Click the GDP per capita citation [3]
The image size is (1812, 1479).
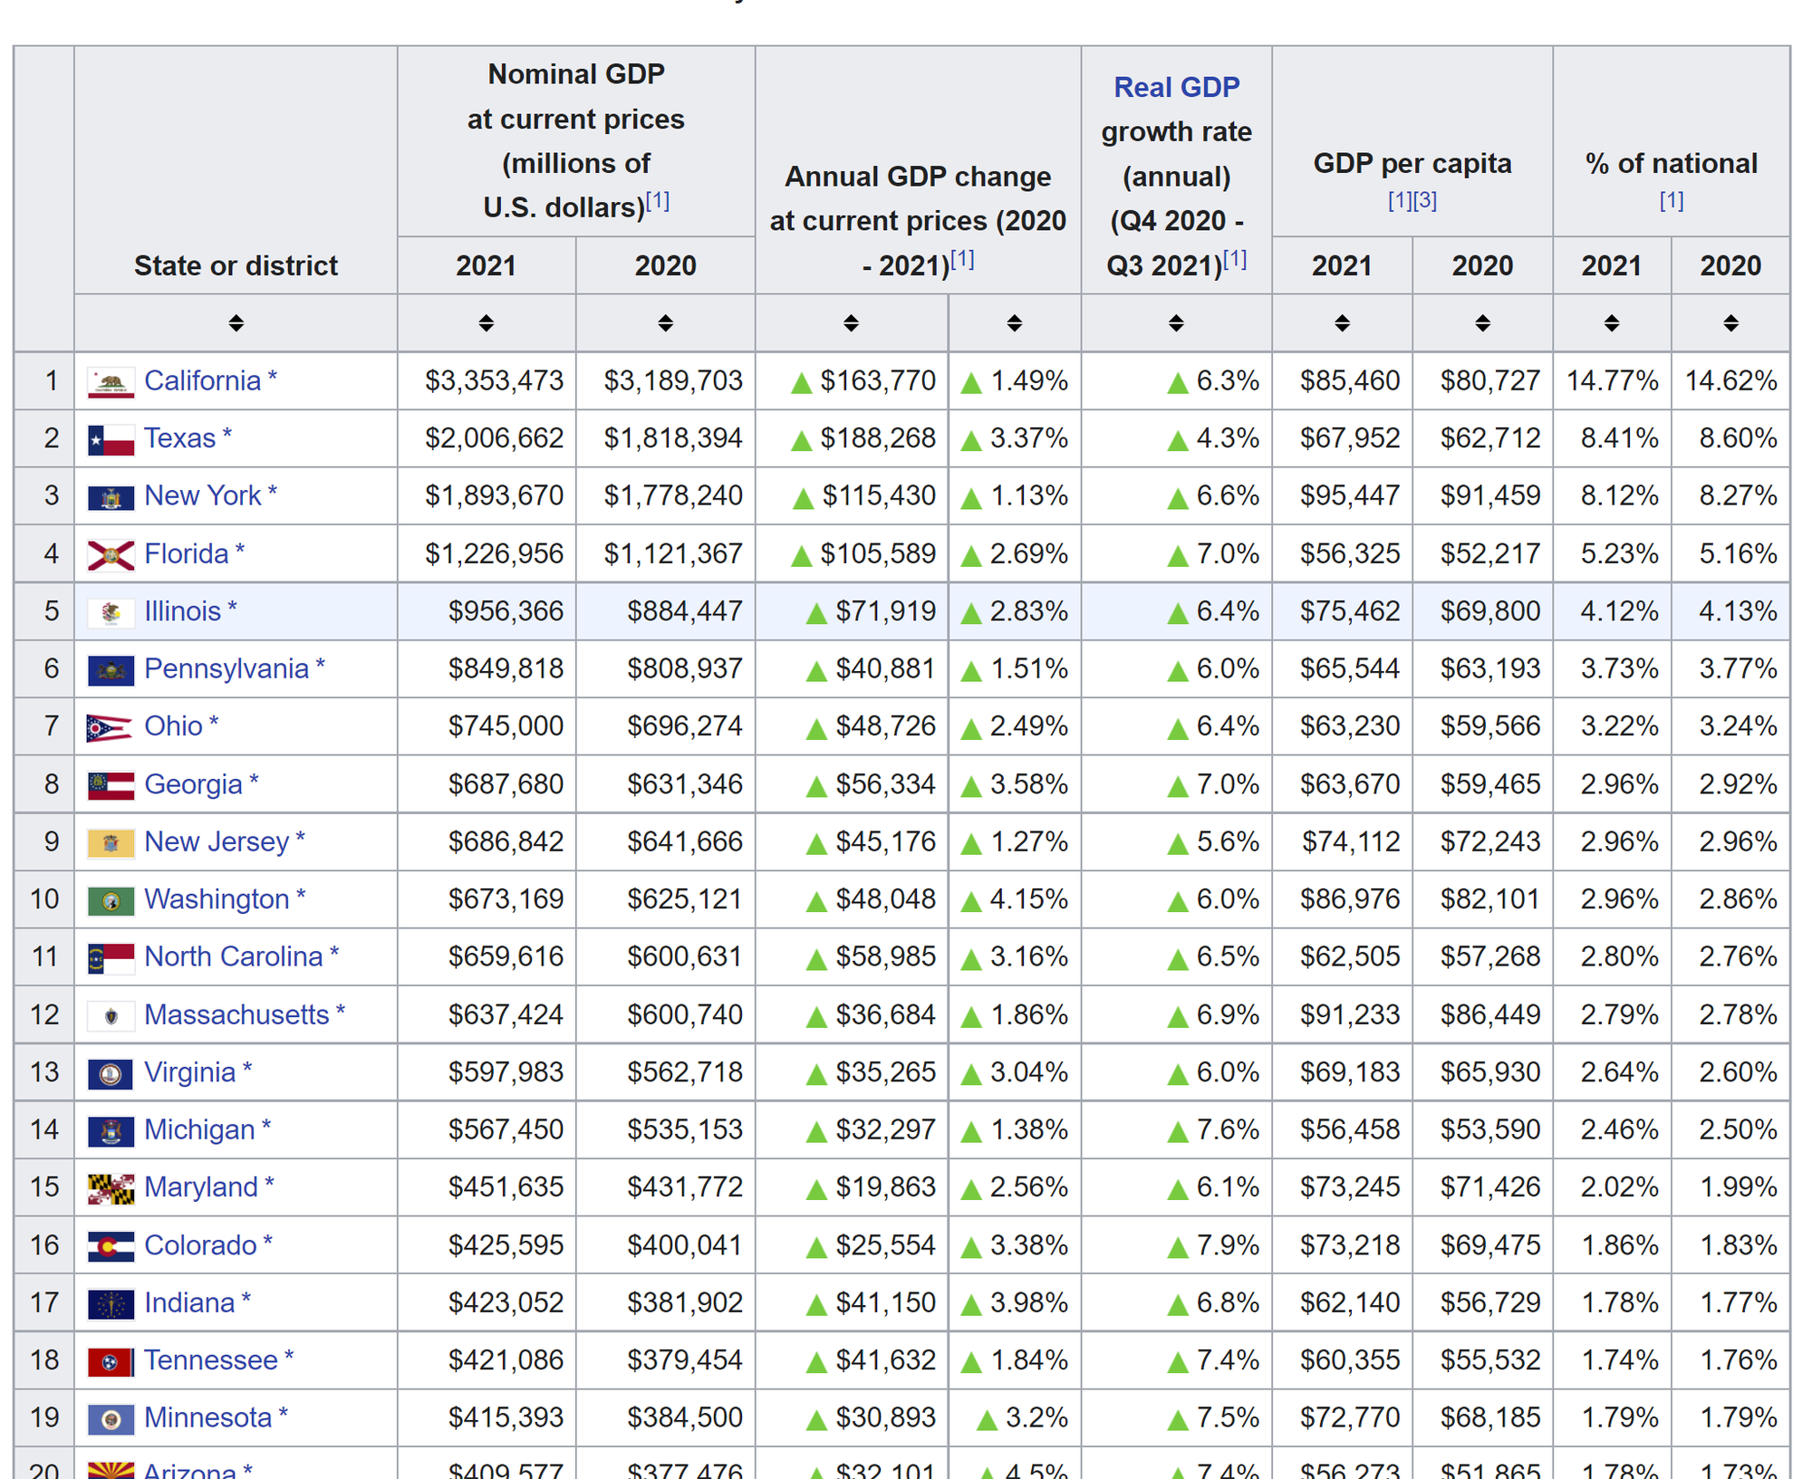tap(1426, 201)
